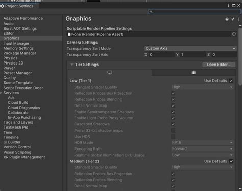The width and height of the screenshot is (242, 191).
Task: Untick Use Defaults for Low (Tier 1)
Action: pos(231,81)
